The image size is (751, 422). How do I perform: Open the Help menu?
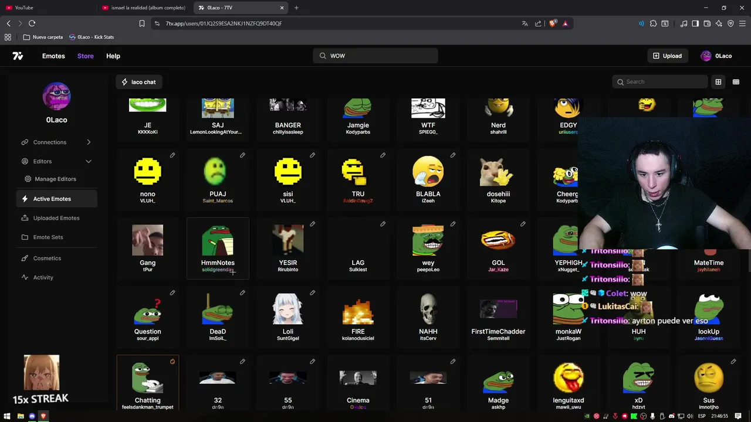point(113,56)
